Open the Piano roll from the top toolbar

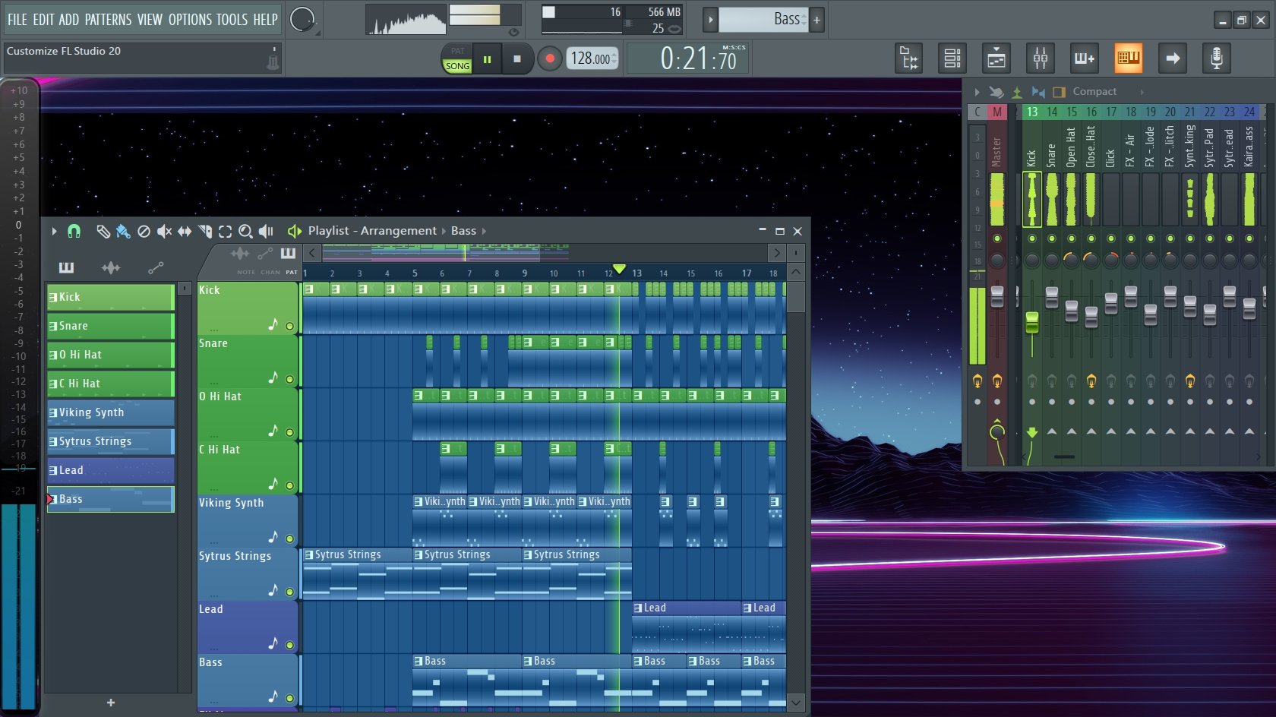pos(1129,58)
